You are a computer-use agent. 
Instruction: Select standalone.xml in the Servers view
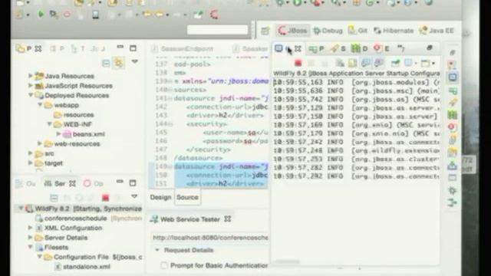pyautogui.click(x=82, y=267)
